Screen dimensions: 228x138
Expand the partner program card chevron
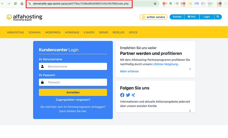point(190,69)
